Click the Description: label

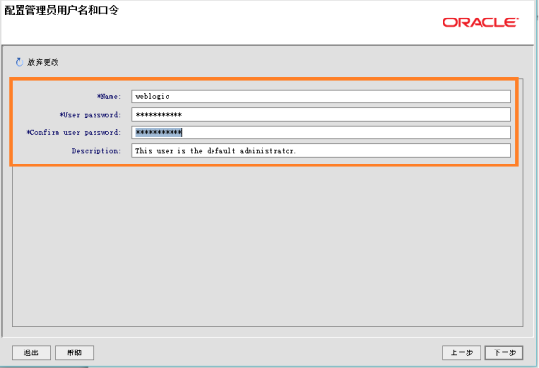96,151
